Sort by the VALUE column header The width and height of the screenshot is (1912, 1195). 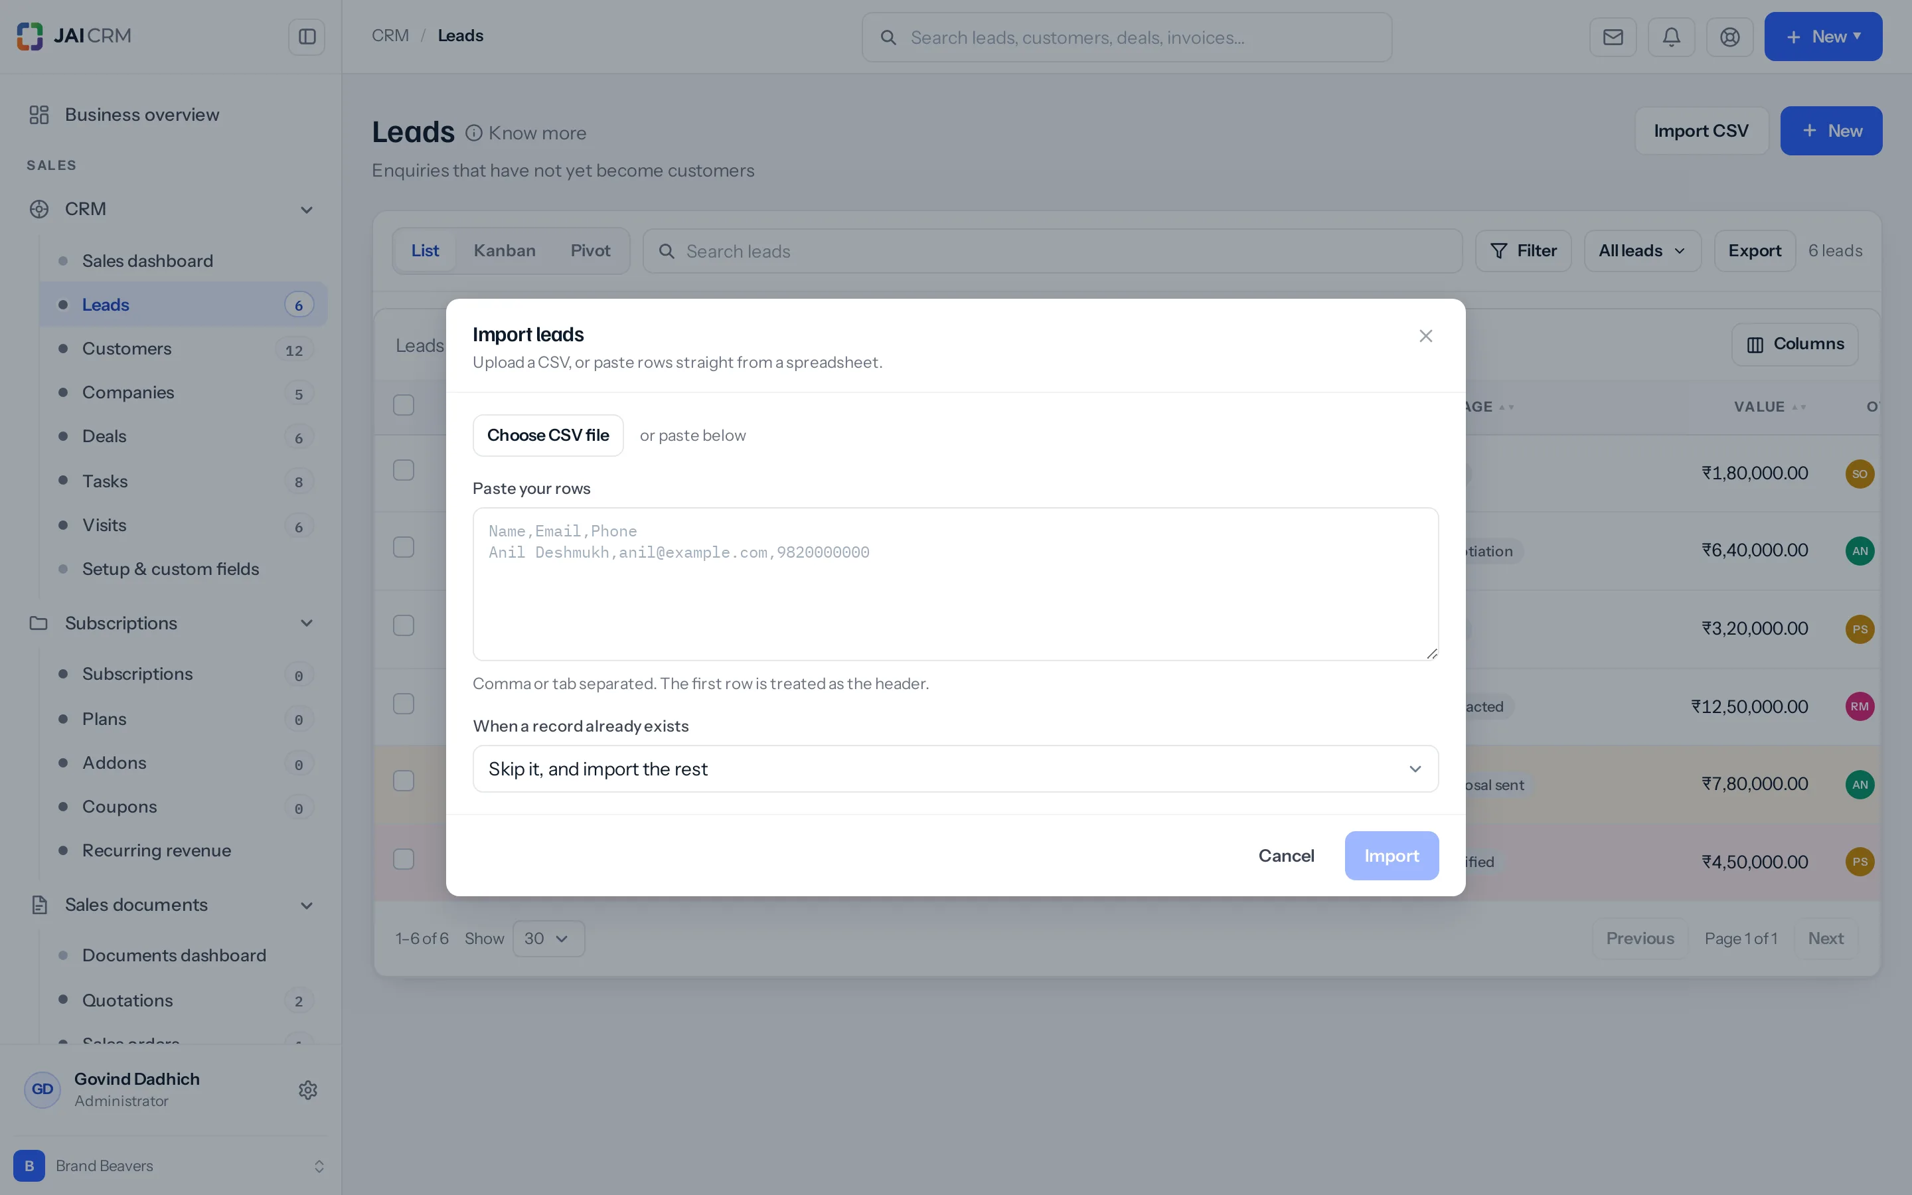[1769, 406]
